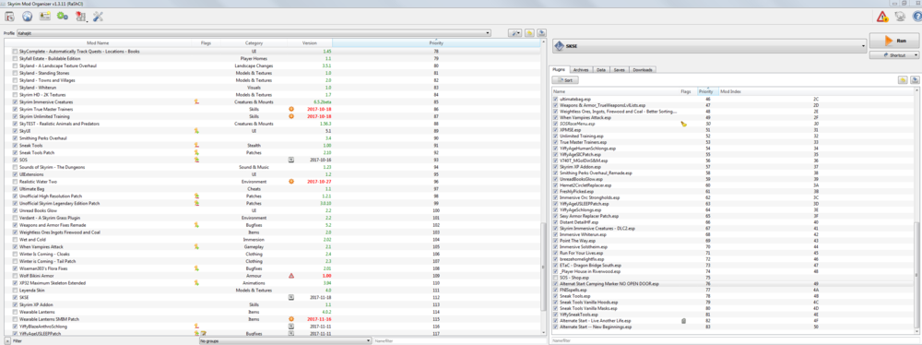The image size is (922, 345).
Task: Switch to the Data tab
Action: pos(601,69)
